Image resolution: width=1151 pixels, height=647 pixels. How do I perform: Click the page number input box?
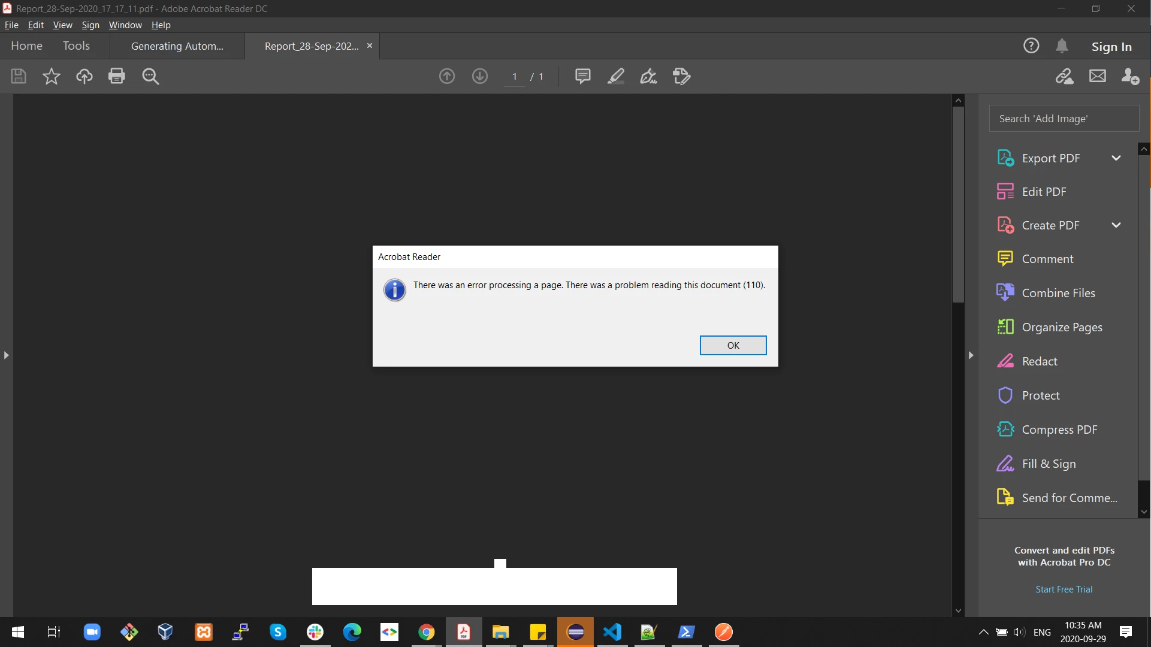point(515,76)
